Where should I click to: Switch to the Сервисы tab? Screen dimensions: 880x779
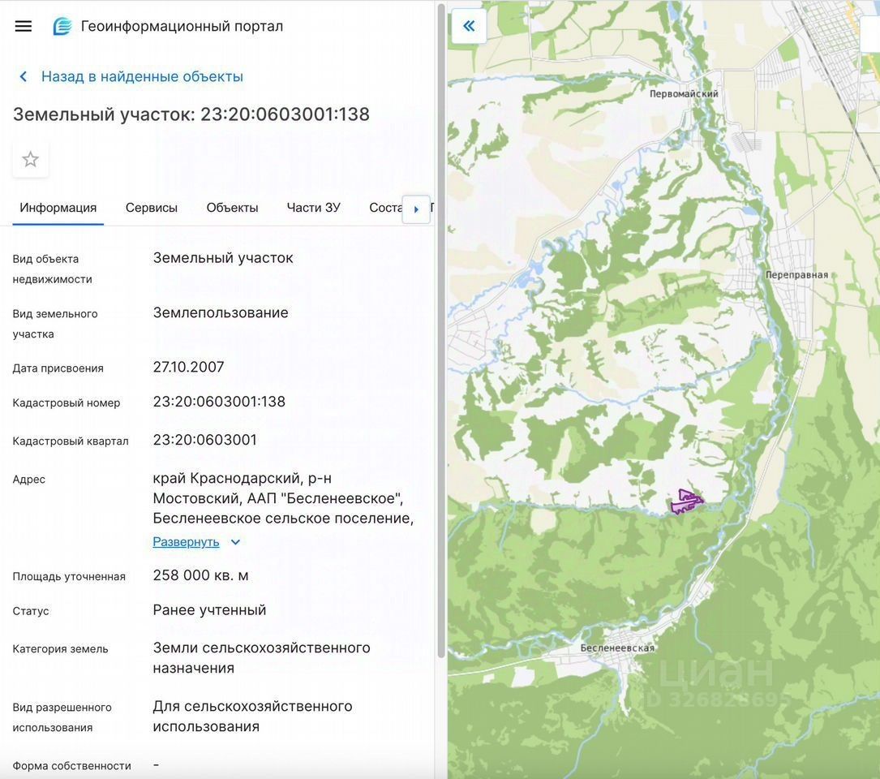(152, 208)
